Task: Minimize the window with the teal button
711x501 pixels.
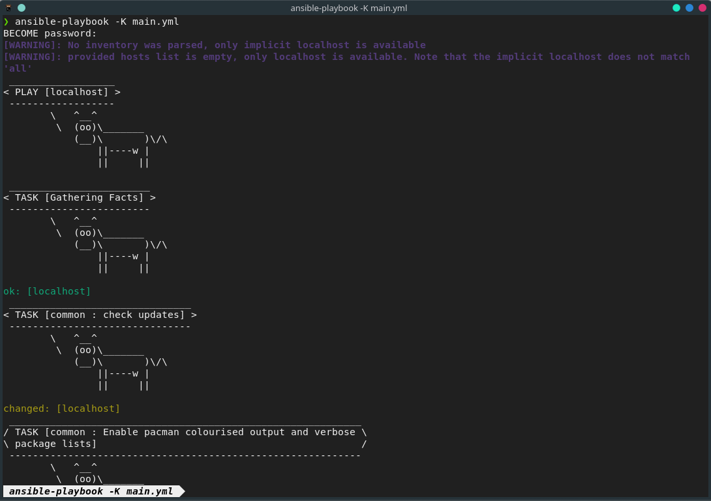Action: pos(676,8)
